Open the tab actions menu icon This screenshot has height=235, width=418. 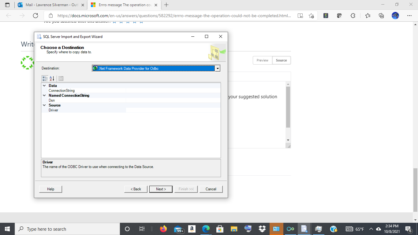[x=7, y=5]
